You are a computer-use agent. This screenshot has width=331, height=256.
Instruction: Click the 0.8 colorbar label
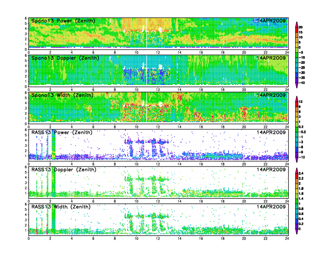coord(301,209)
